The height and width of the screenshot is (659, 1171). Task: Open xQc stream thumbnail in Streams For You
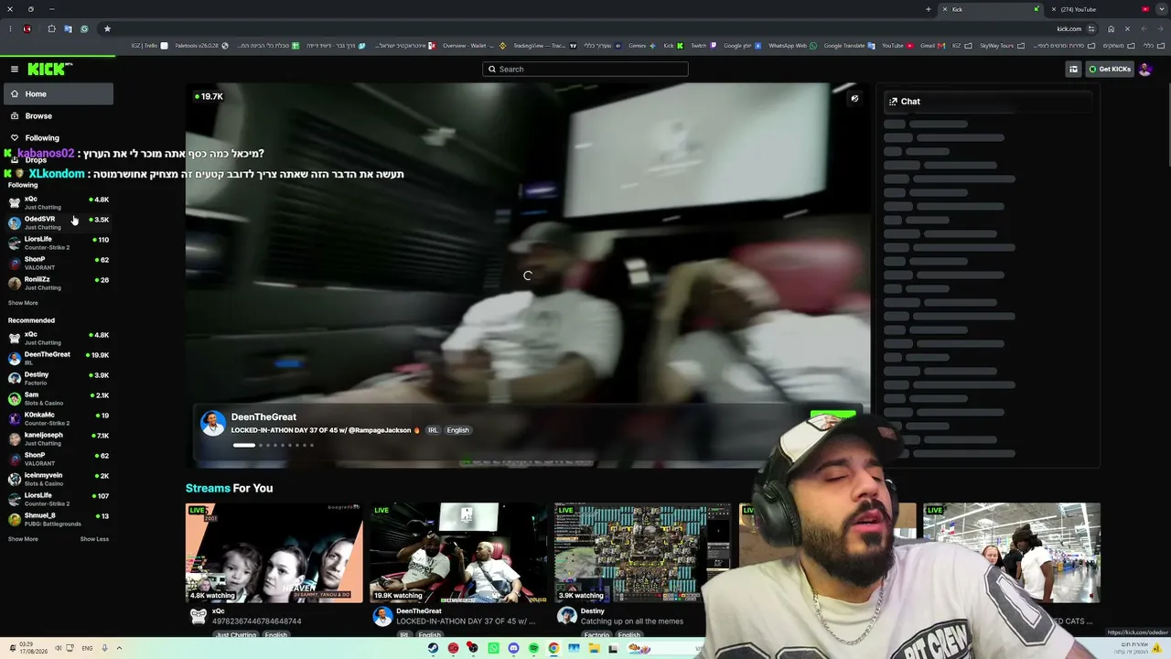click(274, 553)
